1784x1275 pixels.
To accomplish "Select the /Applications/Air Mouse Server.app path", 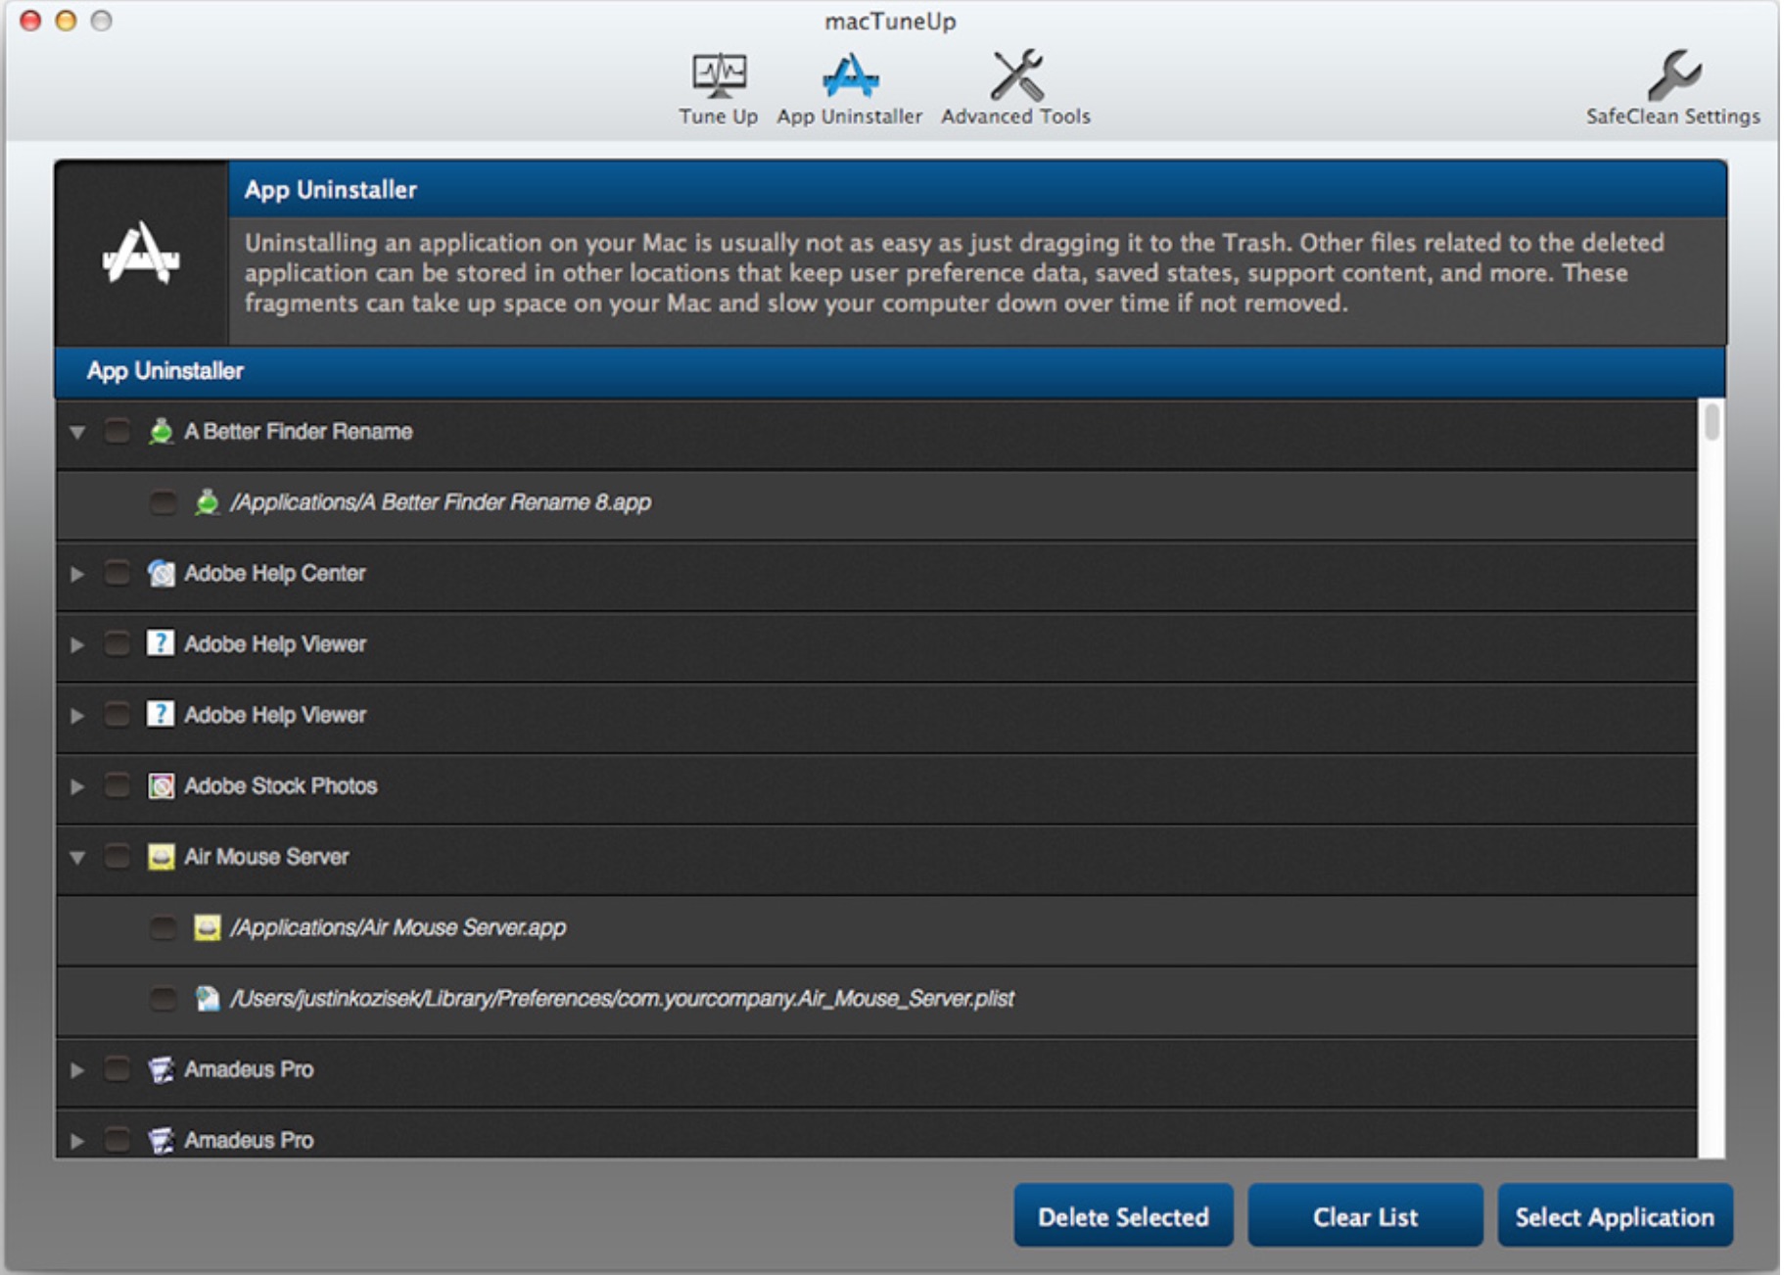I will (x=398, y=927).
